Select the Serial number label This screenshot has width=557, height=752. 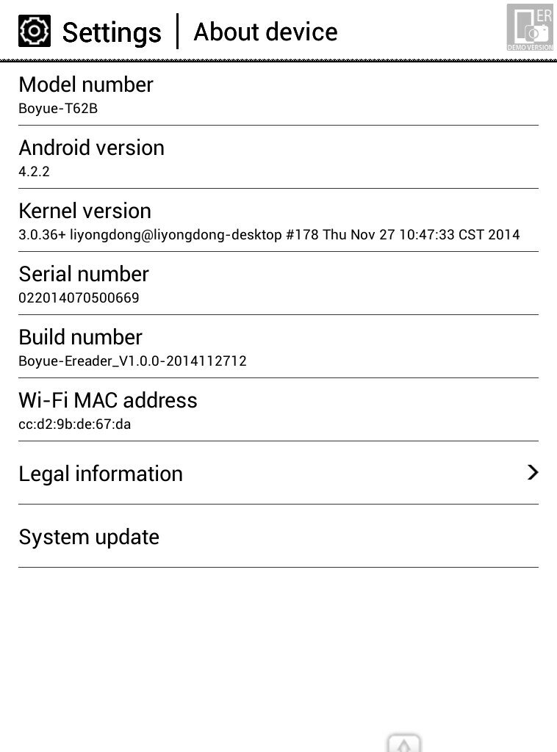[x=84, y=275]
